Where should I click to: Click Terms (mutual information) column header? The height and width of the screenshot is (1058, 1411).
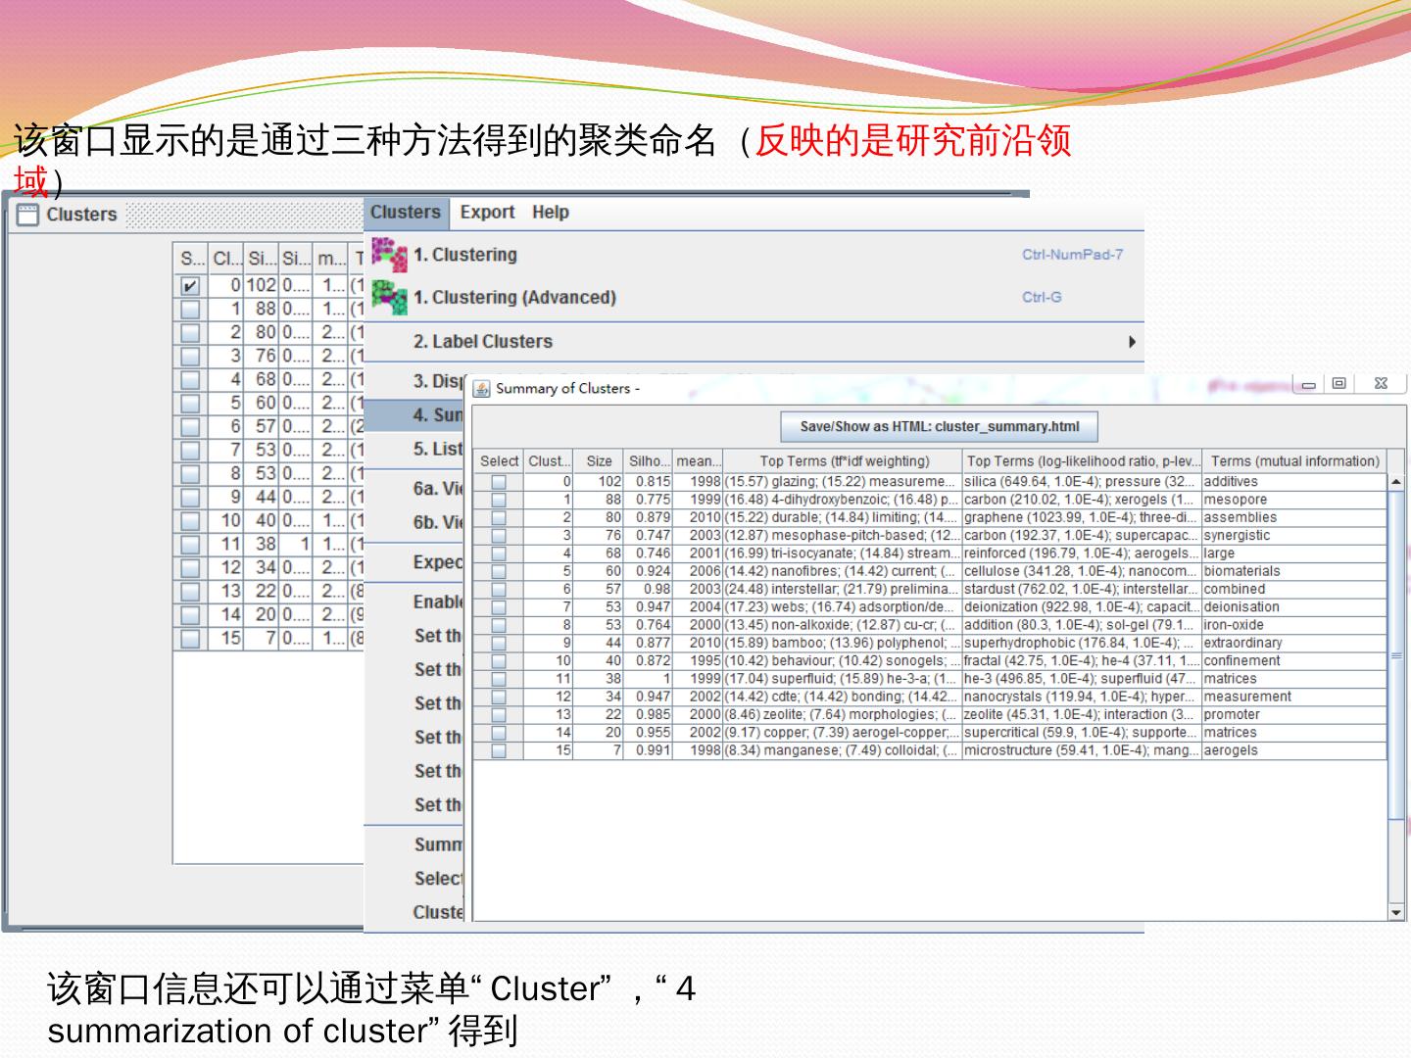1294,461
